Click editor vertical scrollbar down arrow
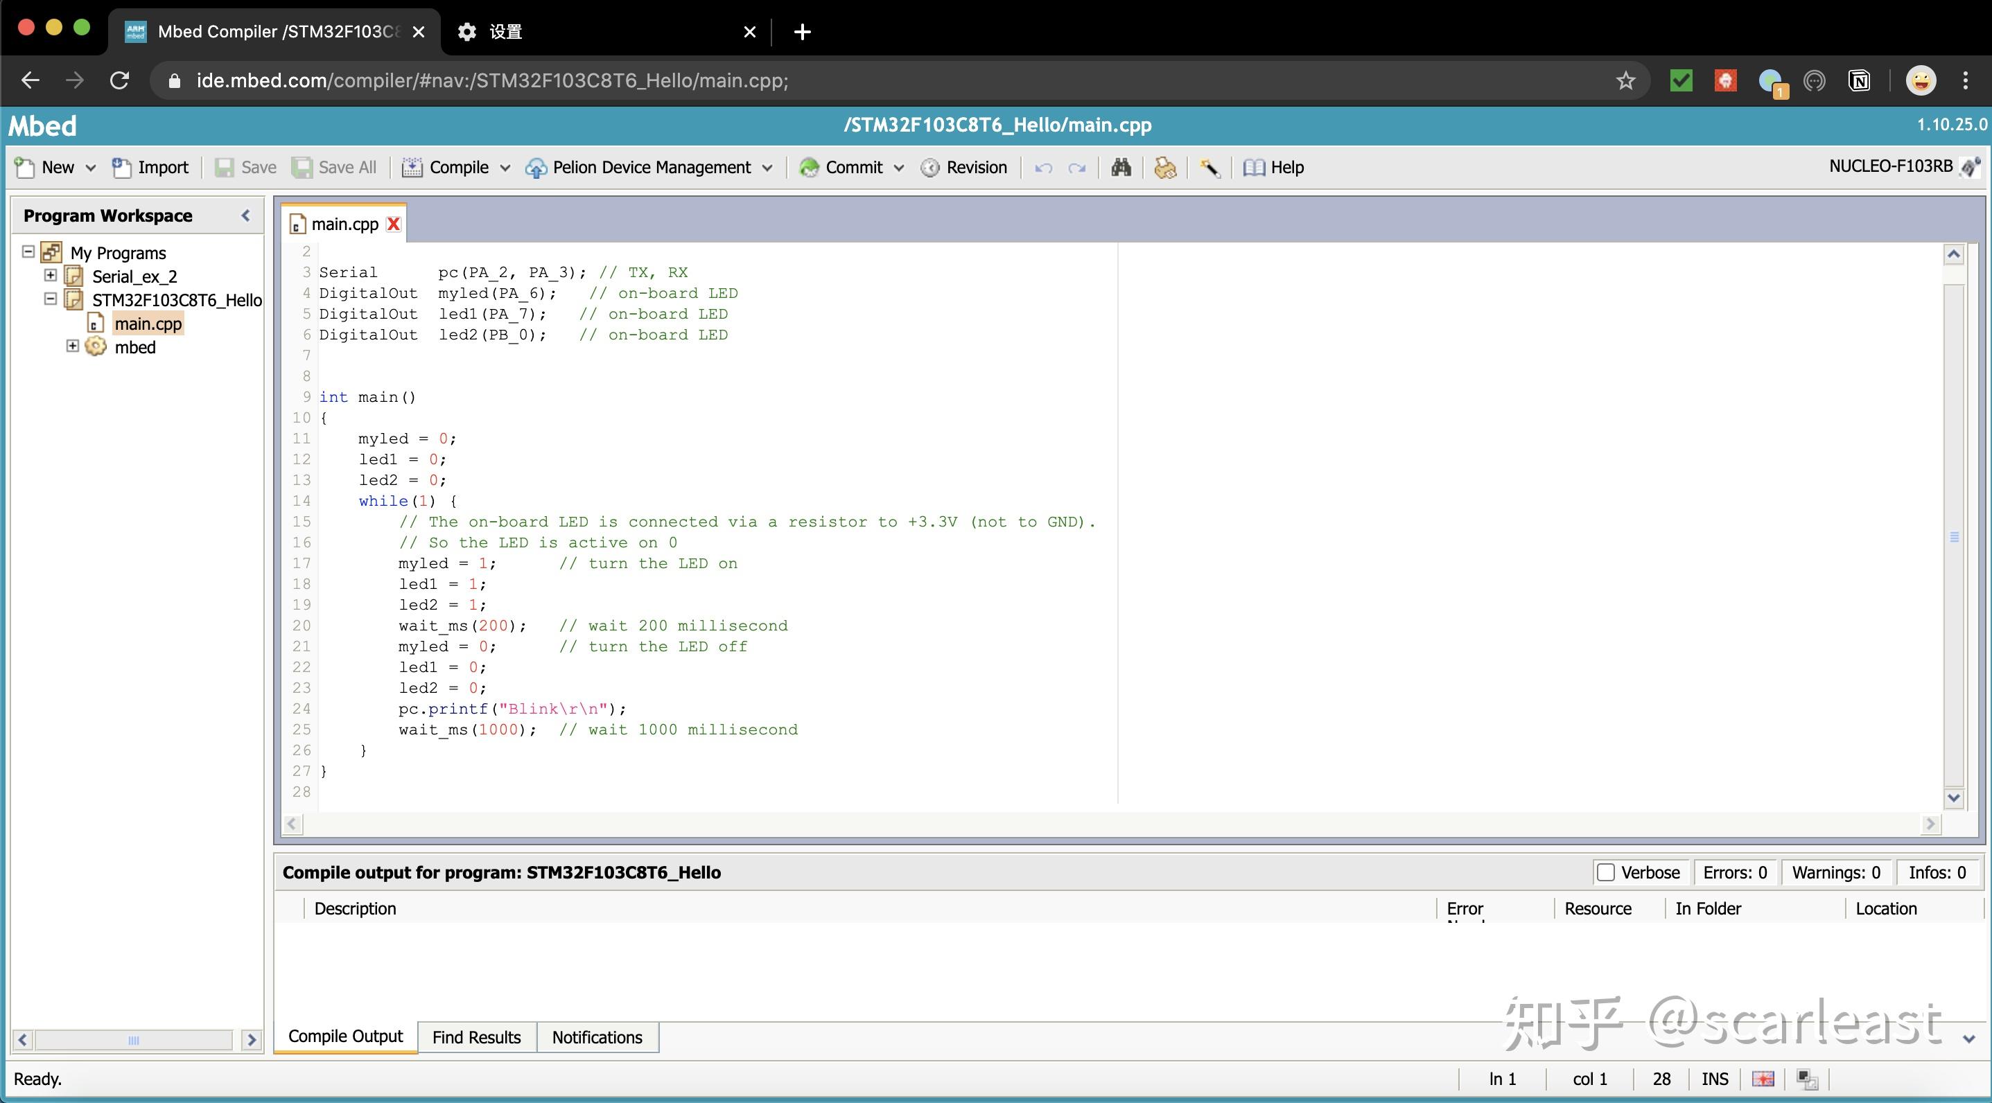This screenshot has height=1103, width=1992. pyautogui.click(x=1953, y=797)
